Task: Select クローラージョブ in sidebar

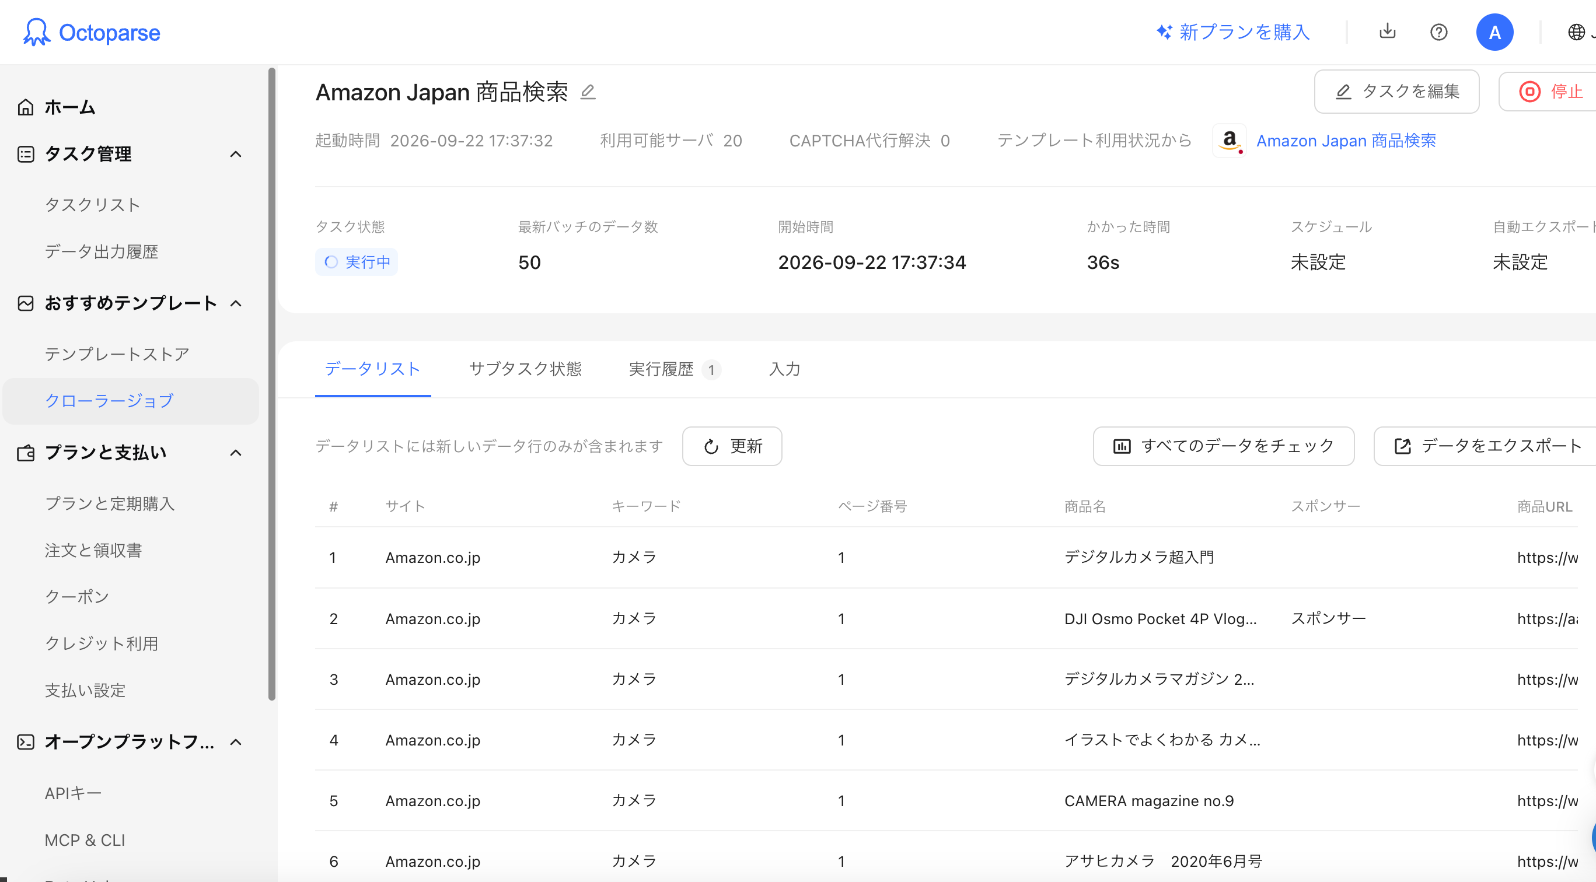Action: 131,401
